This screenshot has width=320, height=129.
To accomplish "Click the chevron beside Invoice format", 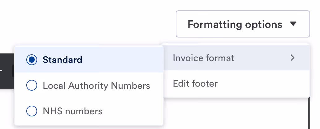I will click(292, 57).
